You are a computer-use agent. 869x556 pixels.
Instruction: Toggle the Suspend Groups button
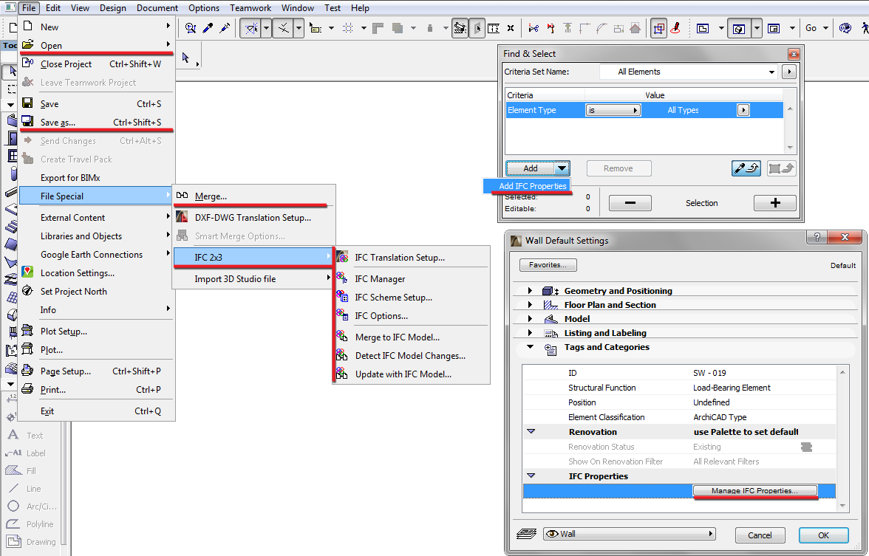[x=460, y=28]
